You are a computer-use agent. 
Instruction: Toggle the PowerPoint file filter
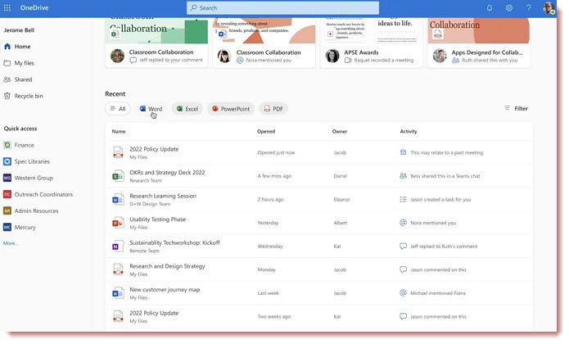(x=230, y=108)
